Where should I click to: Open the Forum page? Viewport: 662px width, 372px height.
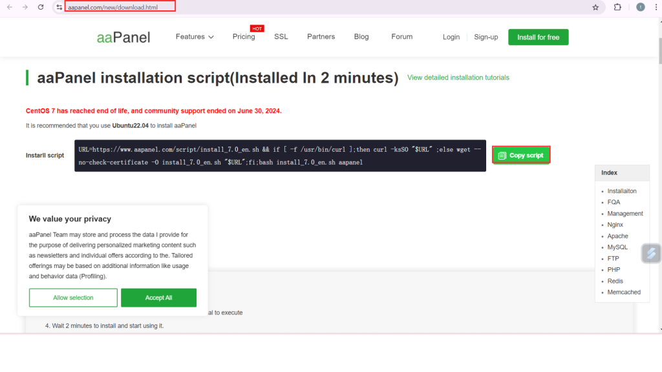(x=401, y=37)
